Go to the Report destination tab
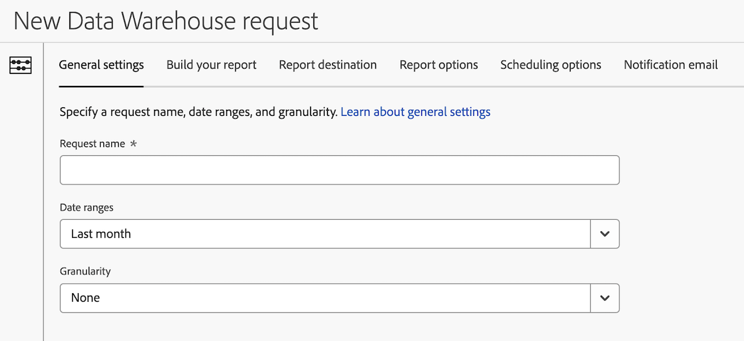The width and height of the screenshot is (744, 341). 328,65
